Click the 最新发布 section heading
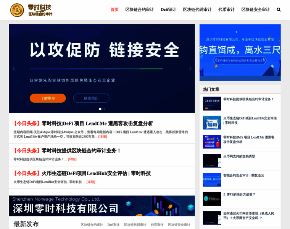The width and height of the screenshot is (290, 229). coord(26,224)
